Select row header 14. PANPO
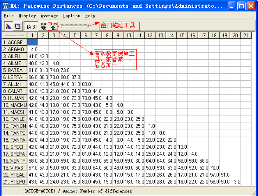Viewport: 258px width, 196px height. point(14,133)
